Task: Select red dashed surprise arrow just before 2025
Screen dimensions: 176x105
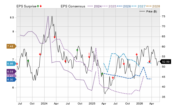Action: coord(89,56)
